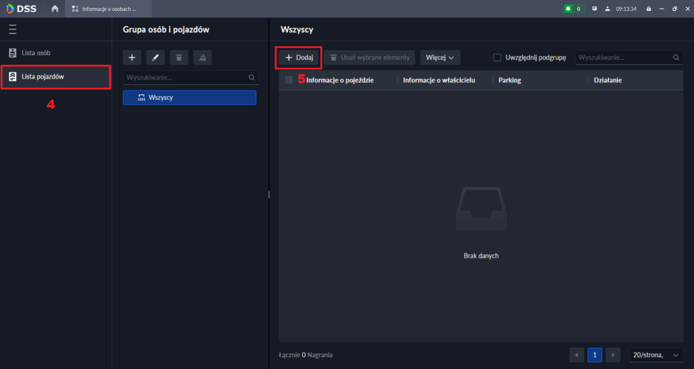Image resolution: width=694 pixels, height=369 pixels.
Task: Go to next page arrow
Action: click(613, 355)
